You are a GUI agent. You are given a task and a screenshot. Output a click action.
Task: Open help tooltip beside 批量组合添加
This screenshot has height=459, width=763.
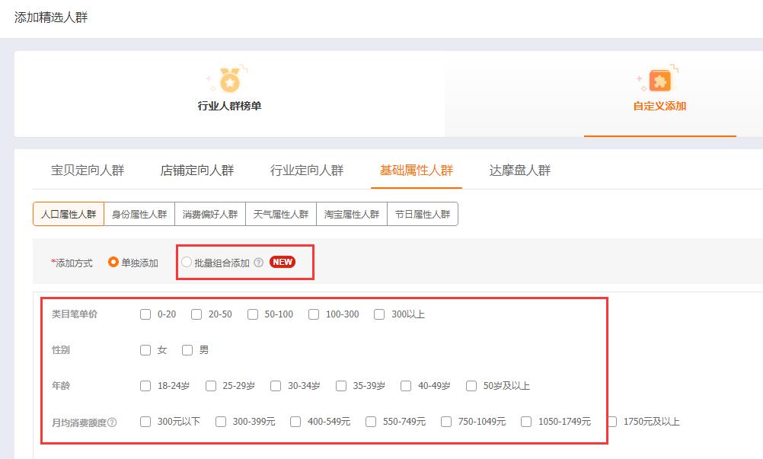click(259, 262)
